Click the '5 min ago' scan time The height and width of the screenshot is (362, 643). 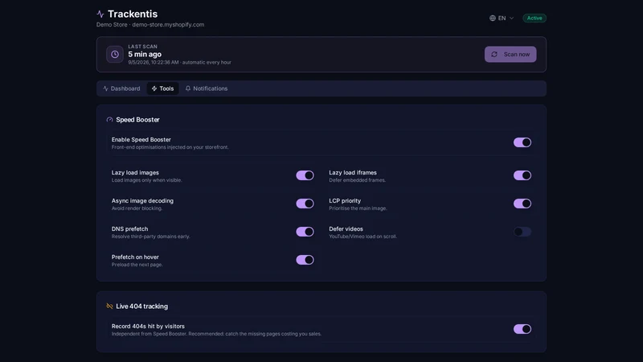point(145,54)
